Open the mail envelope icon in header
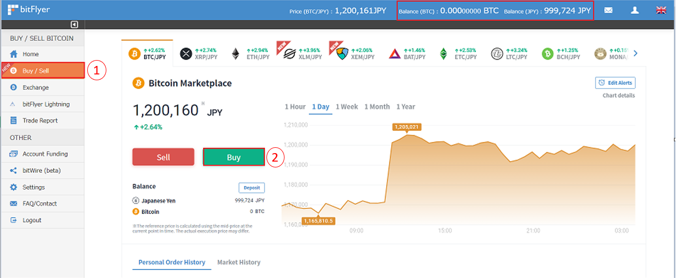This screenshot has height=278, width=677. [x=608, y=10]
